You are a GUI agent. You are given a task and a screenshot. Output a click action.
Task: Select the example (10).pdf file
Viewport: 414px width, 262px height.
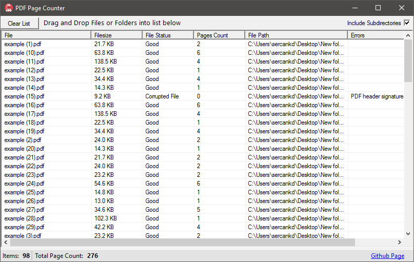(24, 53)
